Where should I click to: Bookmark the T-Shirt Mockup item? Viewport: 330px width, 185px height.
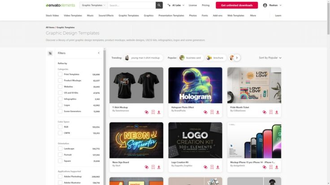point(153,112)
